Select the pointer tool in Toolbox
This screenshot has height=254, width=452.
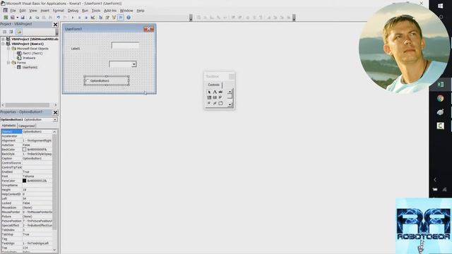click(209, 92)
